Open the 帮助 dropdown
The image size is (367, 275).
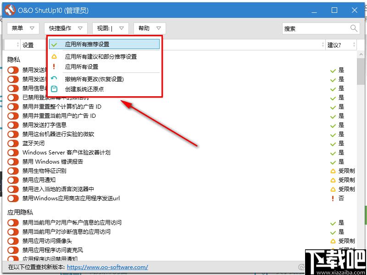click(x=150, y=28)
